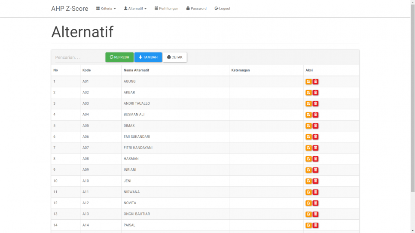The image size is (415, 233).
Task: Delete the ANDRI TAUALLO row
Action: [x=315, y=104]
